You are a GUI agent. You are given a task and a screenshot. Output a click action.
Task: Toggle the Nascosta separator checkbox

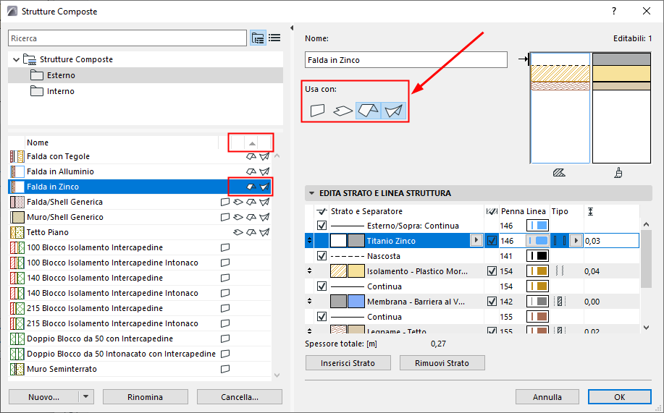click(322, 256)
